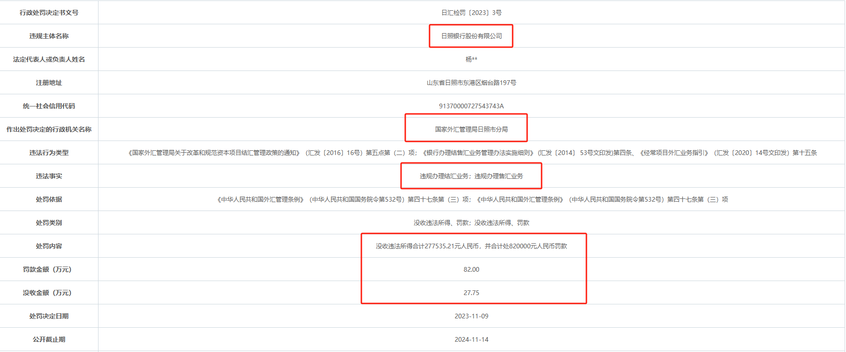Click the 处罚依据 legal basis text value
The image size is (846, 352).
tap(472, 199)
